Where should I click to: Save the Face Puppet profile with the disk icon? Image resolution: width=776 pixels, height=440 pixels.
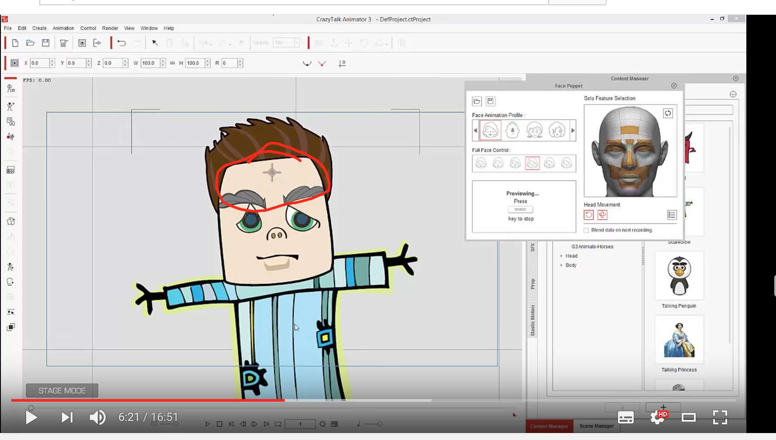491,102
